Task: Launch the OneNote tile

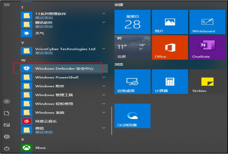Action: (x=207, y=47)
